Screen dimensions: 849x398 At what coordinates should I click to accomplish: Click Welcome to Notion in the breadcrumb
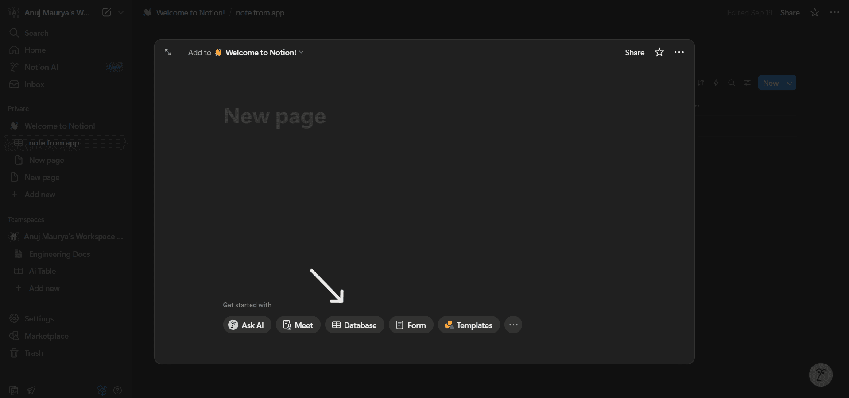[190, 12]
